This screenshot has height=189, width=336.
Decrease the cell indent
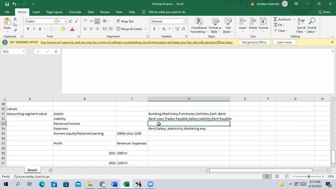pos(104,29)
